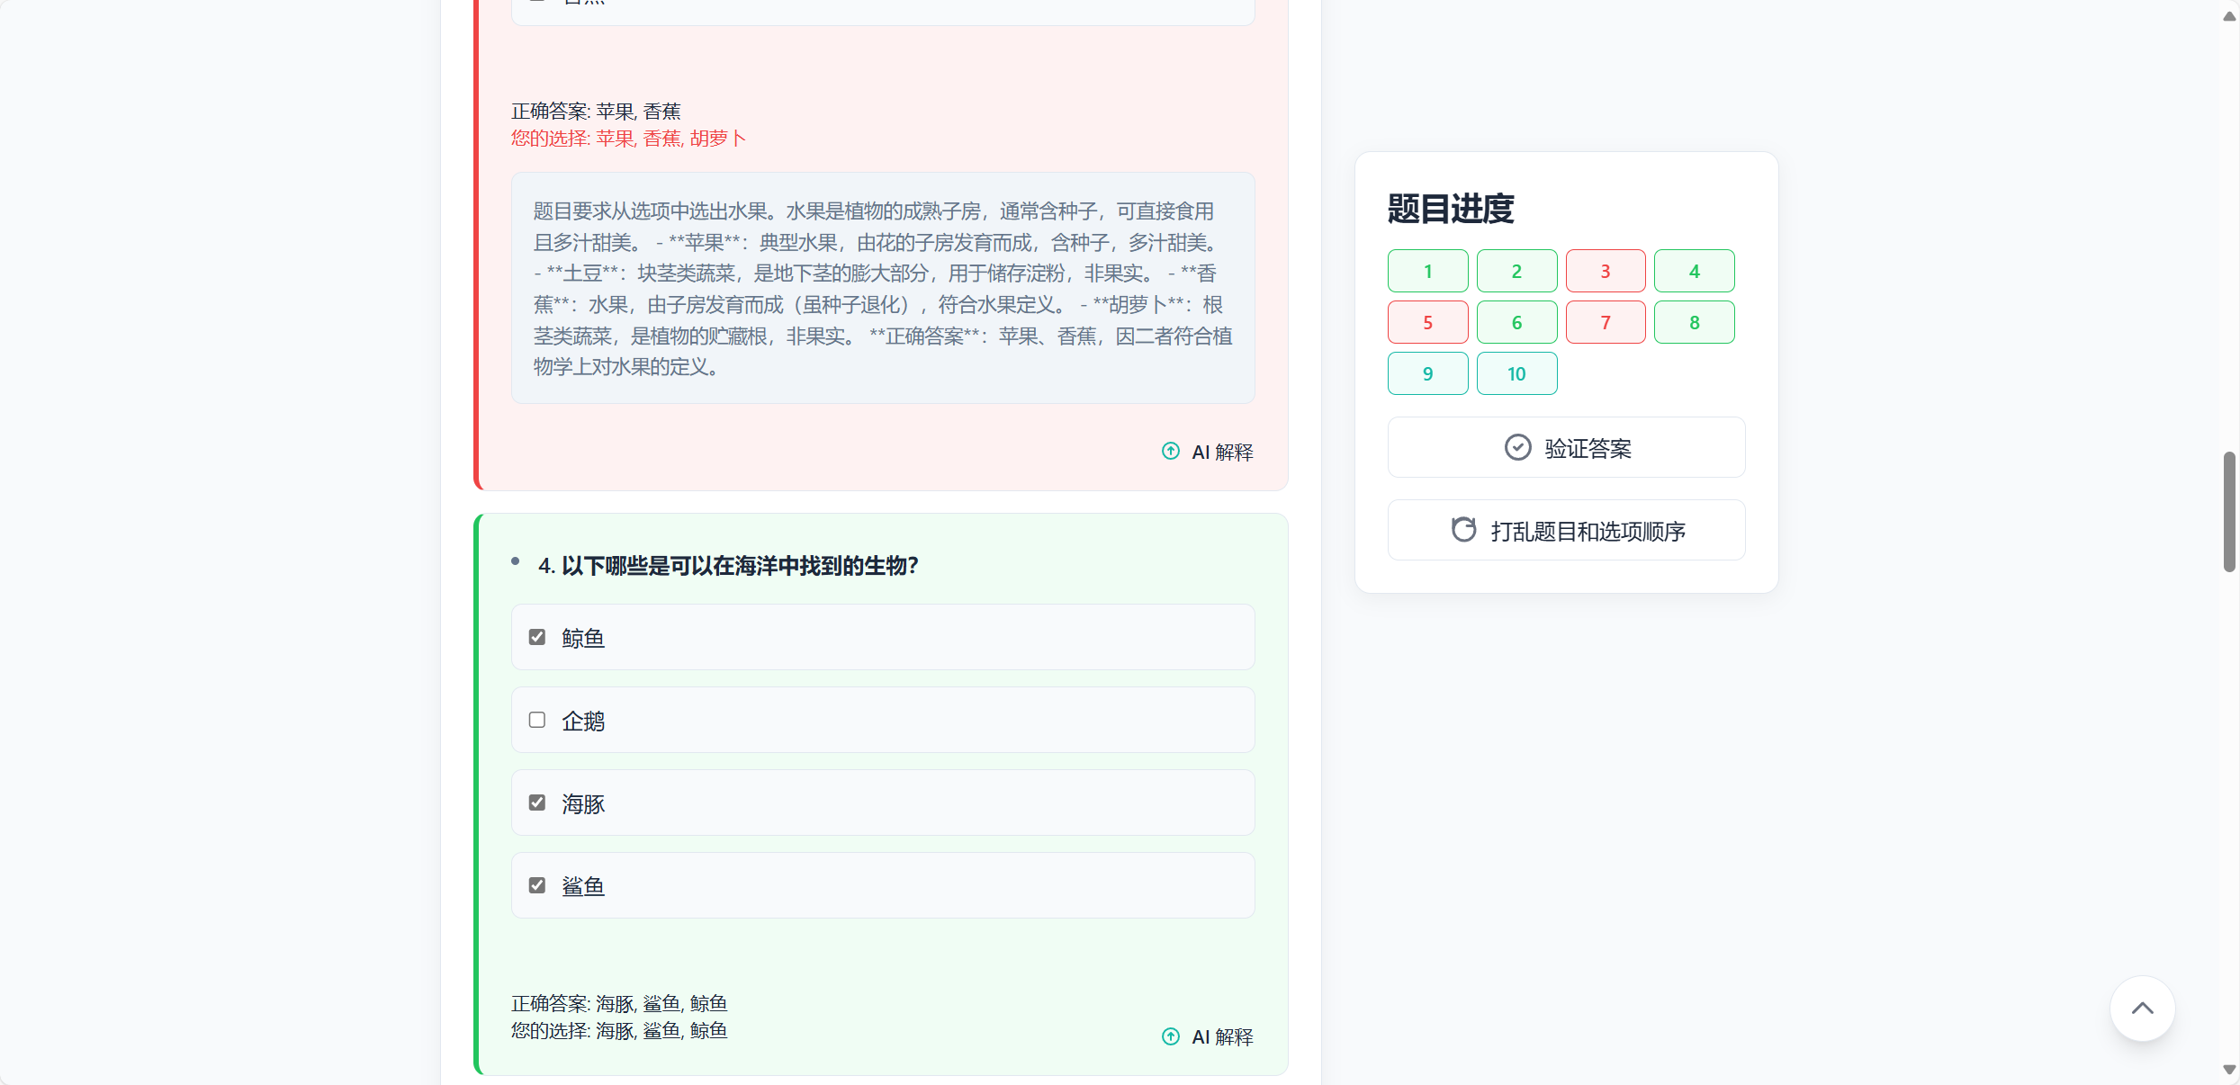This screenshot has width=2240, height=1085.
Task: Select question 9 progress box
Action: tap(1427, 373)
